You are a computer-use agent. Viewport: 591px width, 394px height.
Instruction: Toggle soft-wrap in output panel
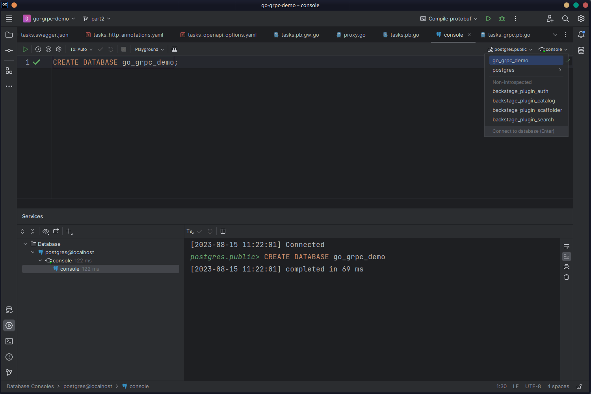pyautogui.click(x=567, y=247)
